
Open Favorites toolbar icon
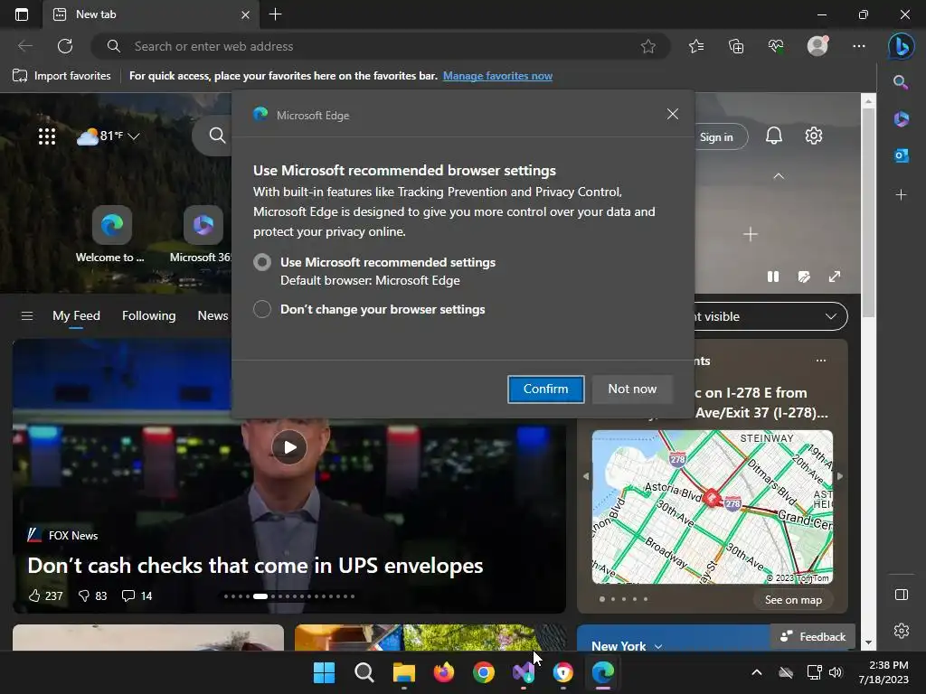click(x=696, y=46)
